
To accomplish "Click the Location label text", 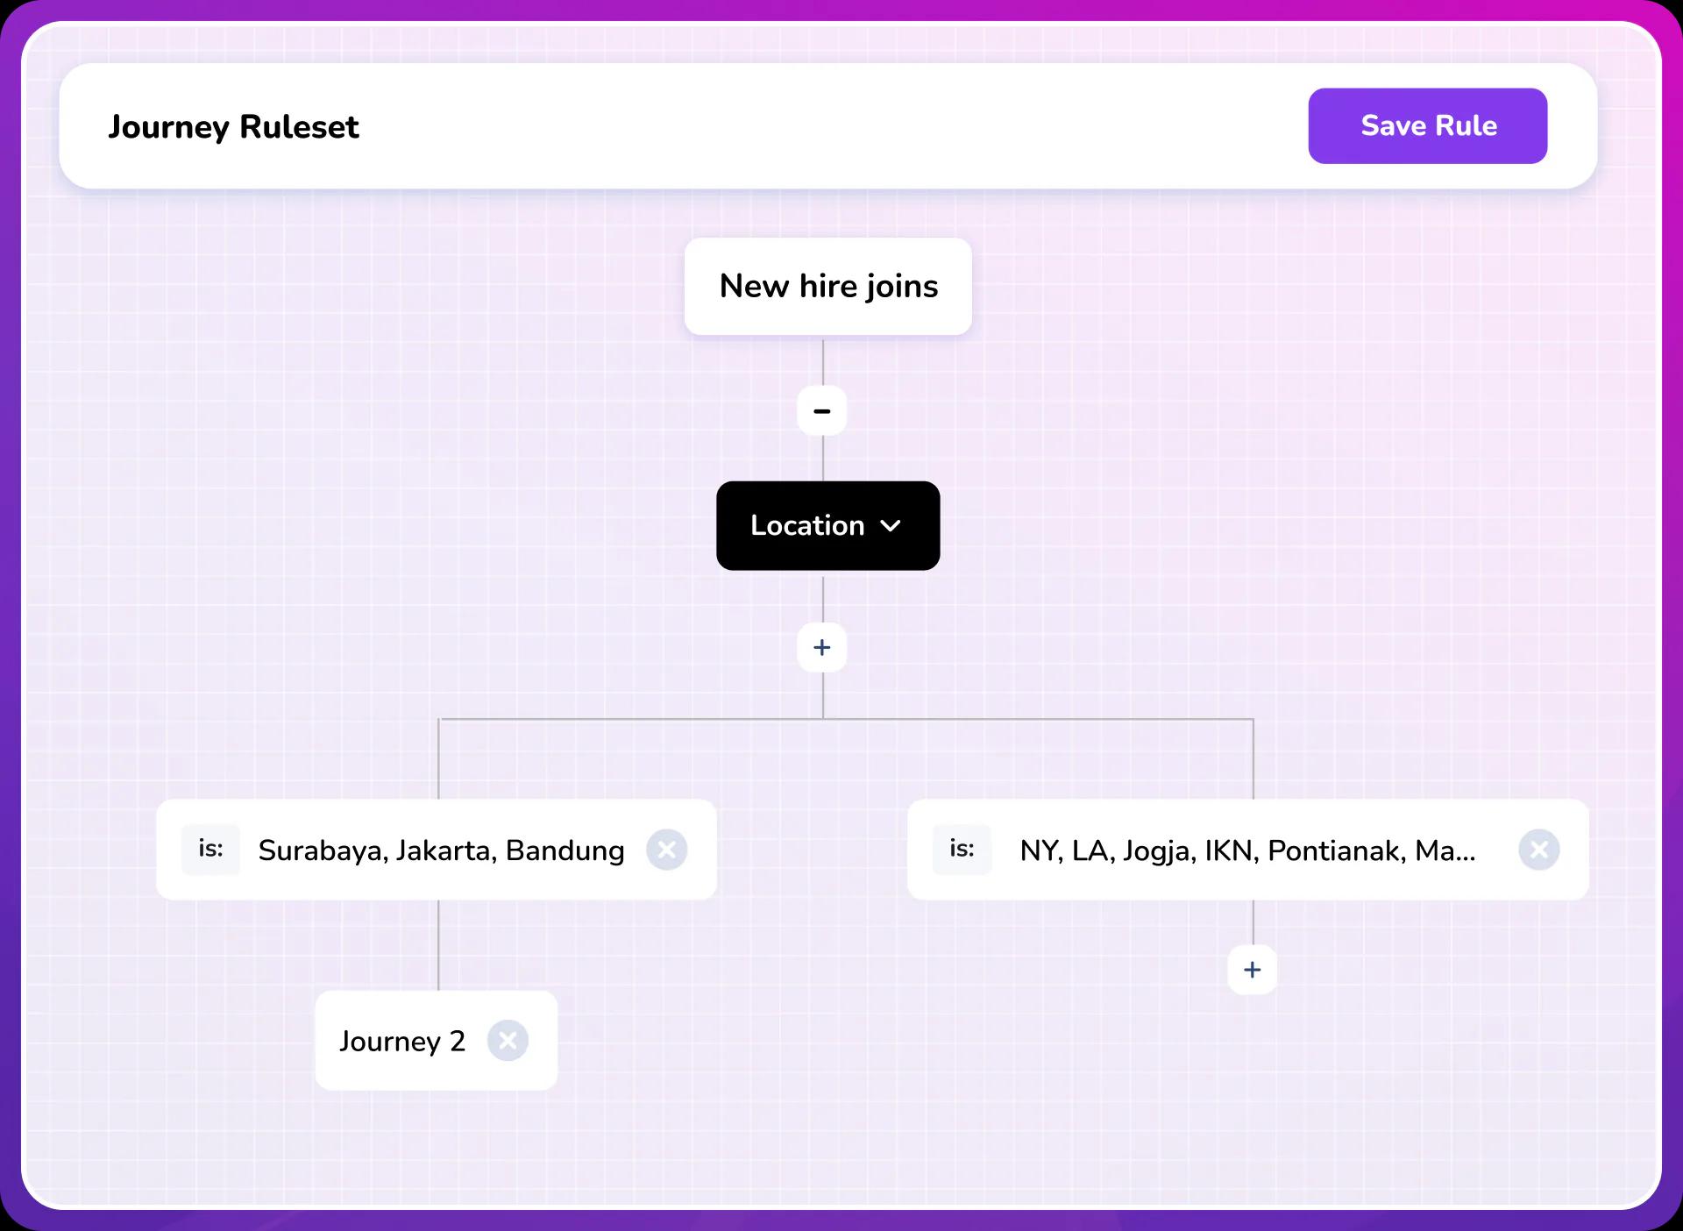I will [806, 525].
